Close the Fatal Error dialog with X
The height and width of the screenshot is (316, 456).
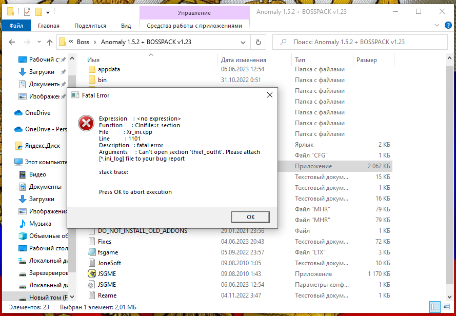pyautogui.click(x=270, y=95)
